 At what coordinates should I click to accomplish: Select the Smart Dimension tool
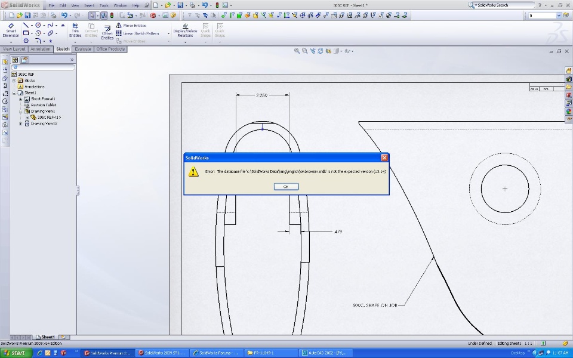pyautogui.click(x=11, y=30)
